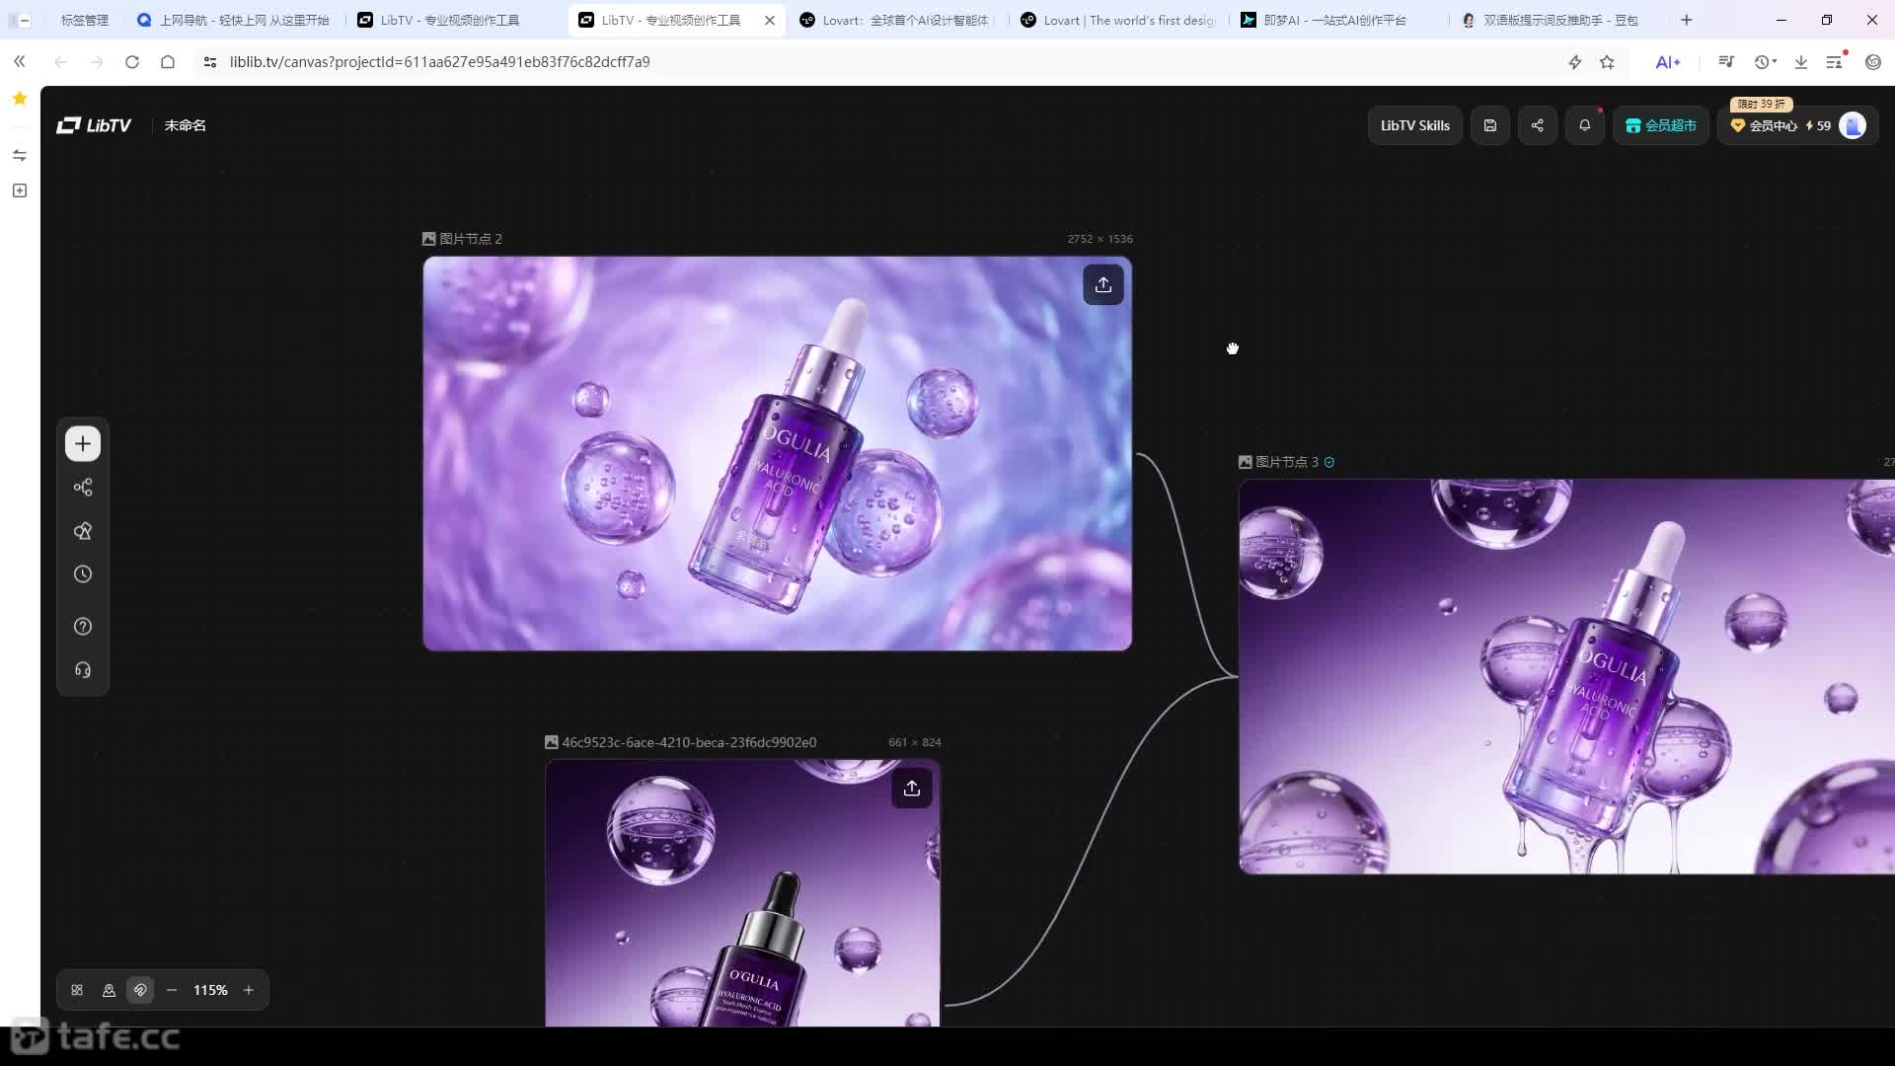
Task: Click the browser swirl icon at far right
Action: coord(1873,62)
